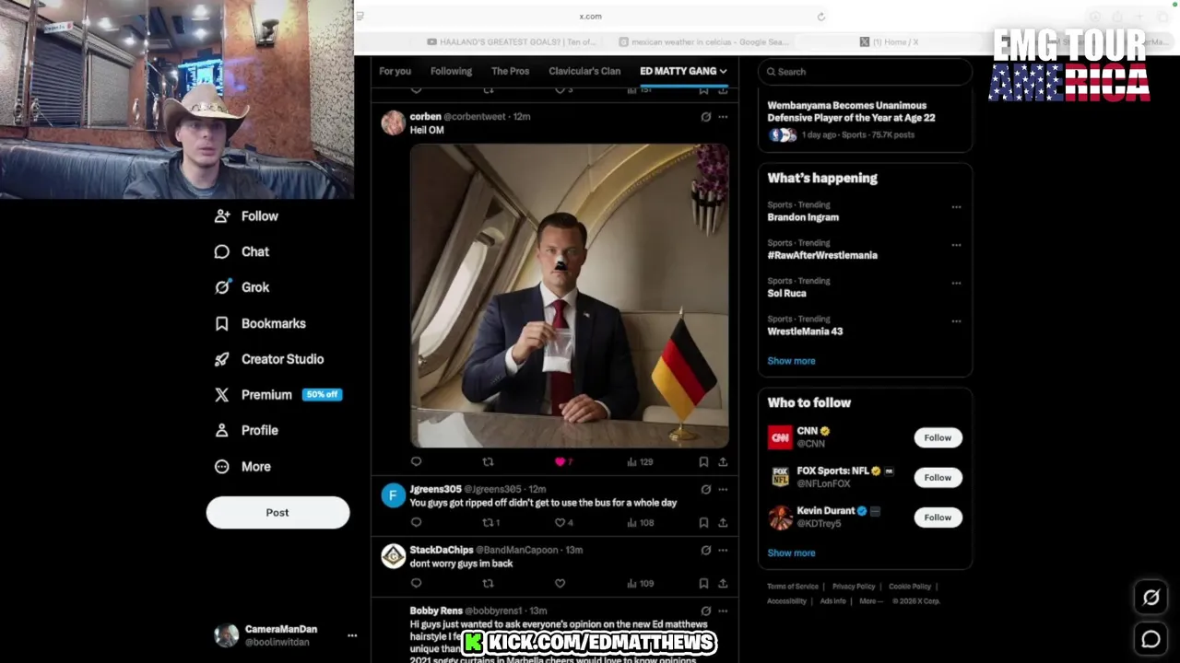Repost StackDaChips' post
Viewport: 1180px width, 663px height.
pyautogui.click(x=488, y=583)
